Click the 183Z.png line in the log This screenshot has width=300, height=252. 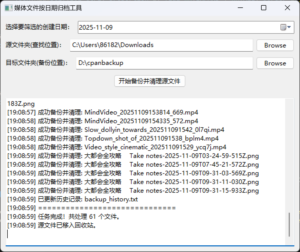click(20, 104)
